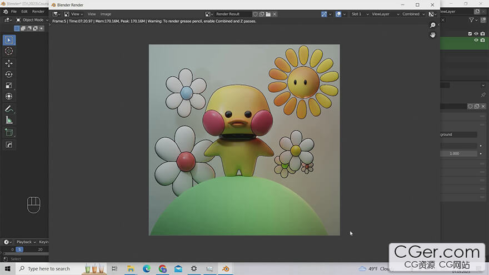
Task: Open the Combined pass dropdown
Action: (x=413, y=14)
